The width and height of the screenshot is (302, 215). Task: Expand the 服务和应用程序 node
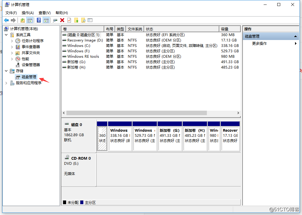[6, 83]
